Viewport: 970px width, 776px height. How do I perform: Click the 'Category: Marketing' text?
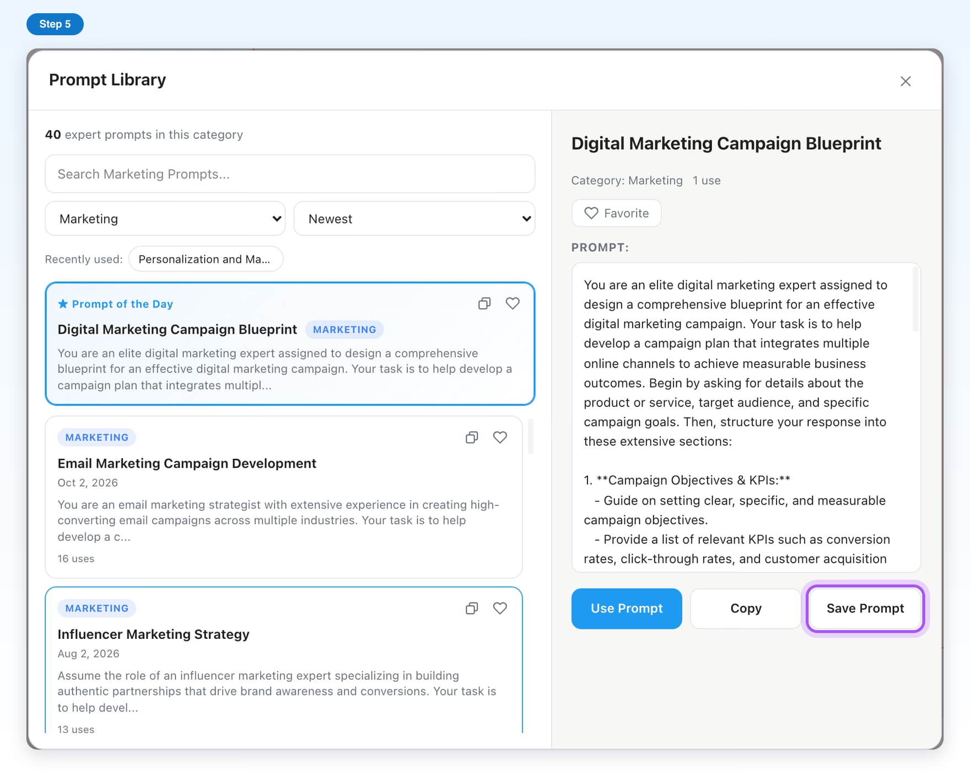click(x=627, y=181)
